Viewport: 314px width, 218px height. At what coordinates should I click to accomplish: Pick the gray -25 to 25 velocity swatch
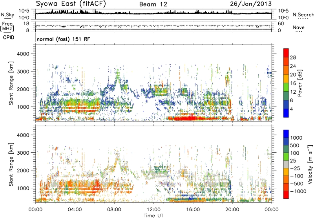(x=286, y=164)
